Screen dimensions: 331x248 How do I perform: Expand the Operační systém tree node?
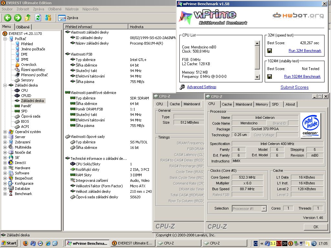click(5, 132)
